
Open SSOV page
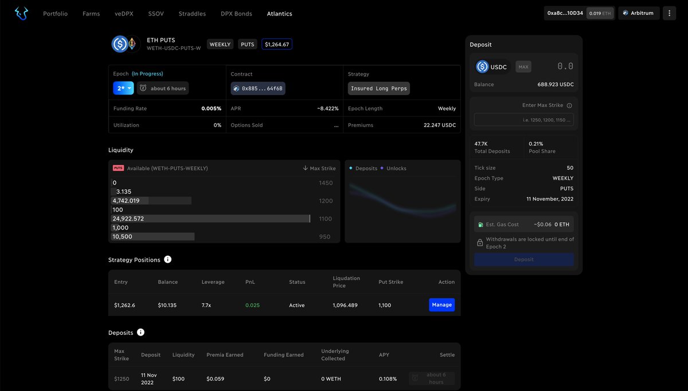pyautogui.click(x=156, y=13)
